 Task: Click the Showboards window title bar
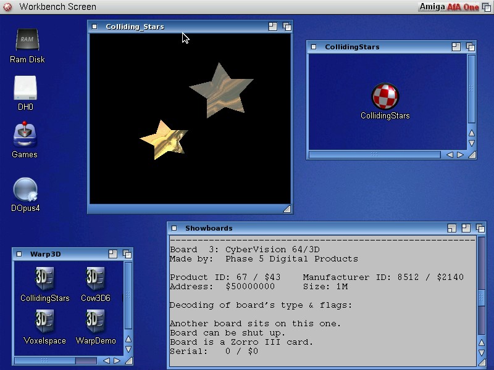309,228
